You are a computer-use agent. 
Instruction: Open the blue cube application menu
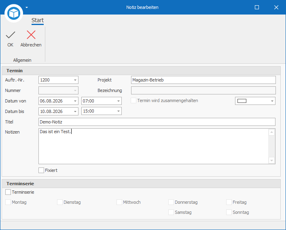coord(14,13)
